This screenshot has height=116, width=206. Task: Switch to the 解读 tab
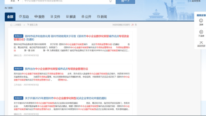[x=71, y=17]
